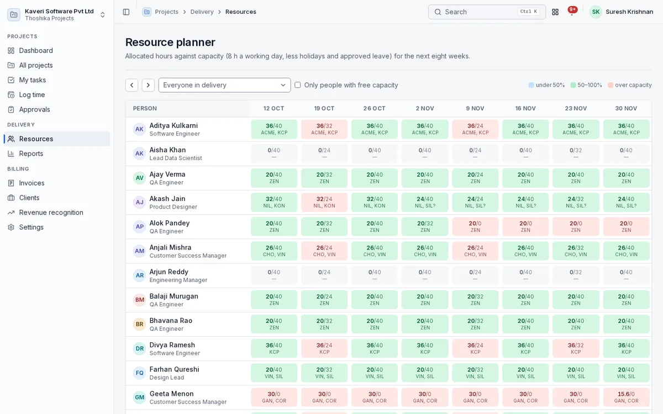This screenshot has height=414, width=663.
Task: Click the over capacity legend swatch
Action: click(611, 85)
